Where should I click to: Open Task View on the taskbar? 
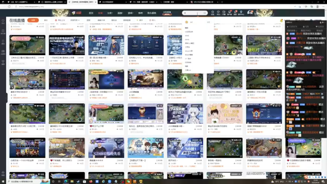(x=59, y=182)
